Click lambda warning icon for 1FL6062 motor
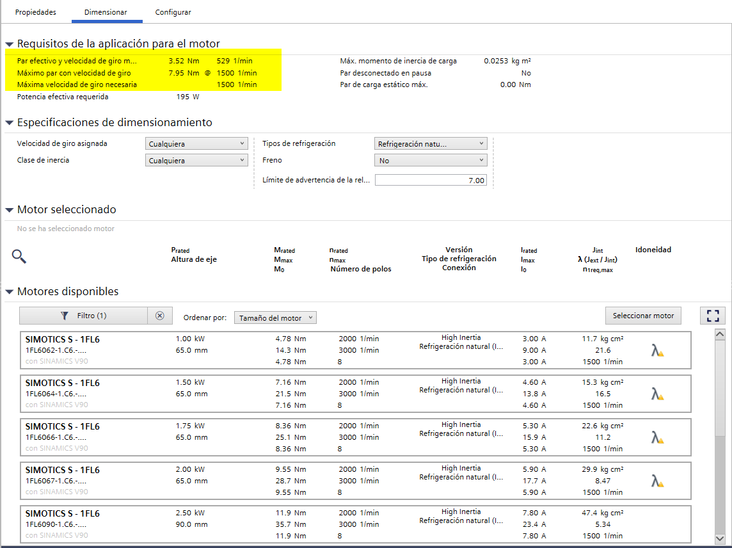732x548 pixels. click(x=657, y=350)
